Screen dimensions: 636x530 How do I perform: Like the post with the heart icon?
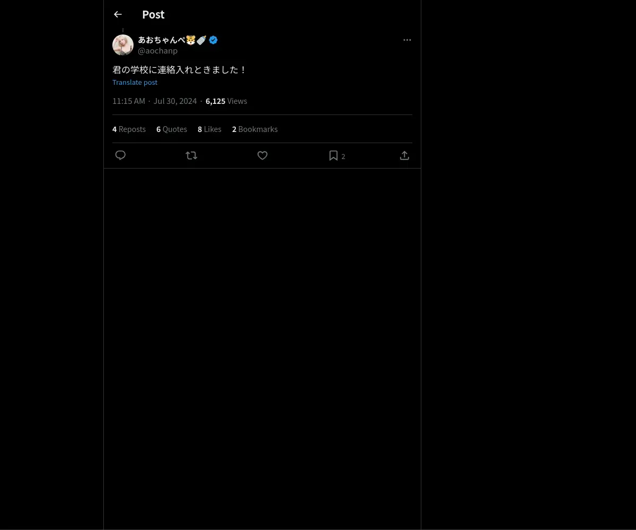(262, 155)
